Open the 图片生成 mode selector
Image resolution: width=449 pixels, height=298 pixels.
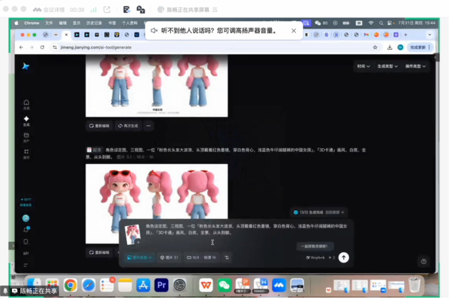[x=139, y=258]
